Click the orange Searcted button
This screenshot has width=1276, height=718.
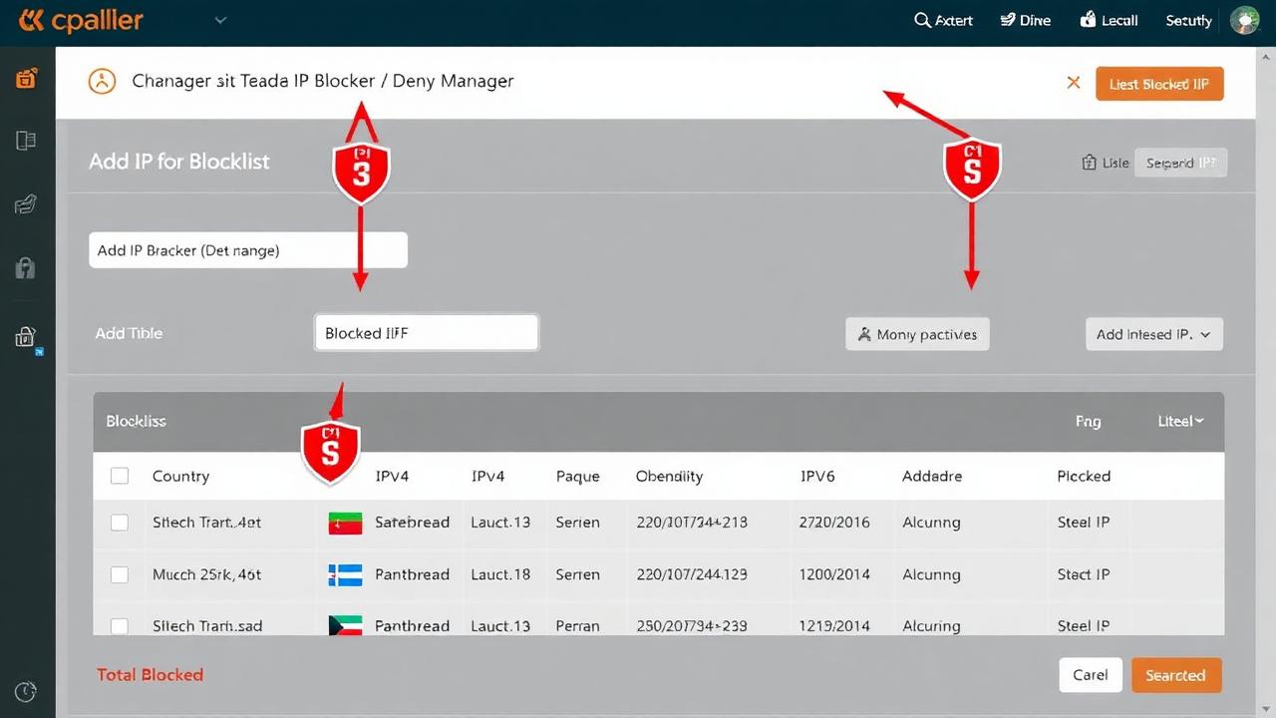(x=1175, y=675)
